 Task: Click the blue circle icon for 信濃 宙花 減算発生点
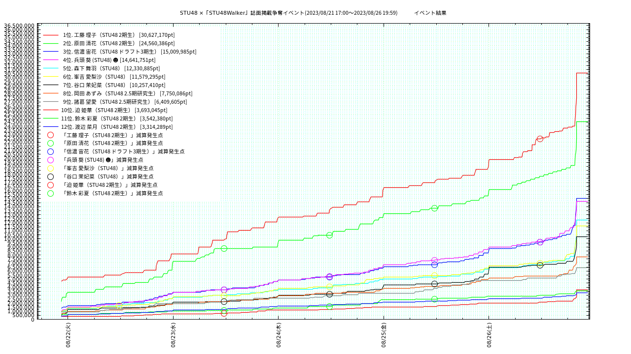click(x=51, y=152)
